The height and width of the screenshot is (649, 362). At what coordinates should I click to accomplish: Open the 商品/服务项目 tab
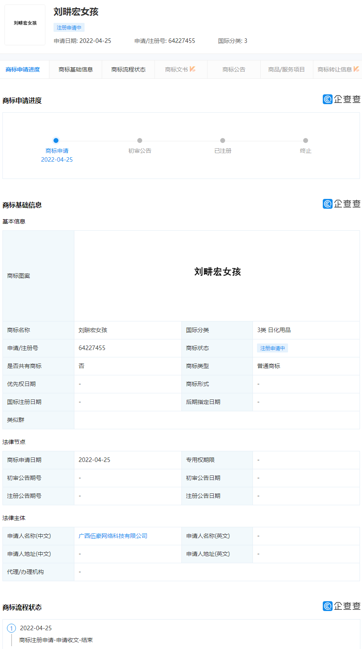pyautogui.click(x=286, y=69)
